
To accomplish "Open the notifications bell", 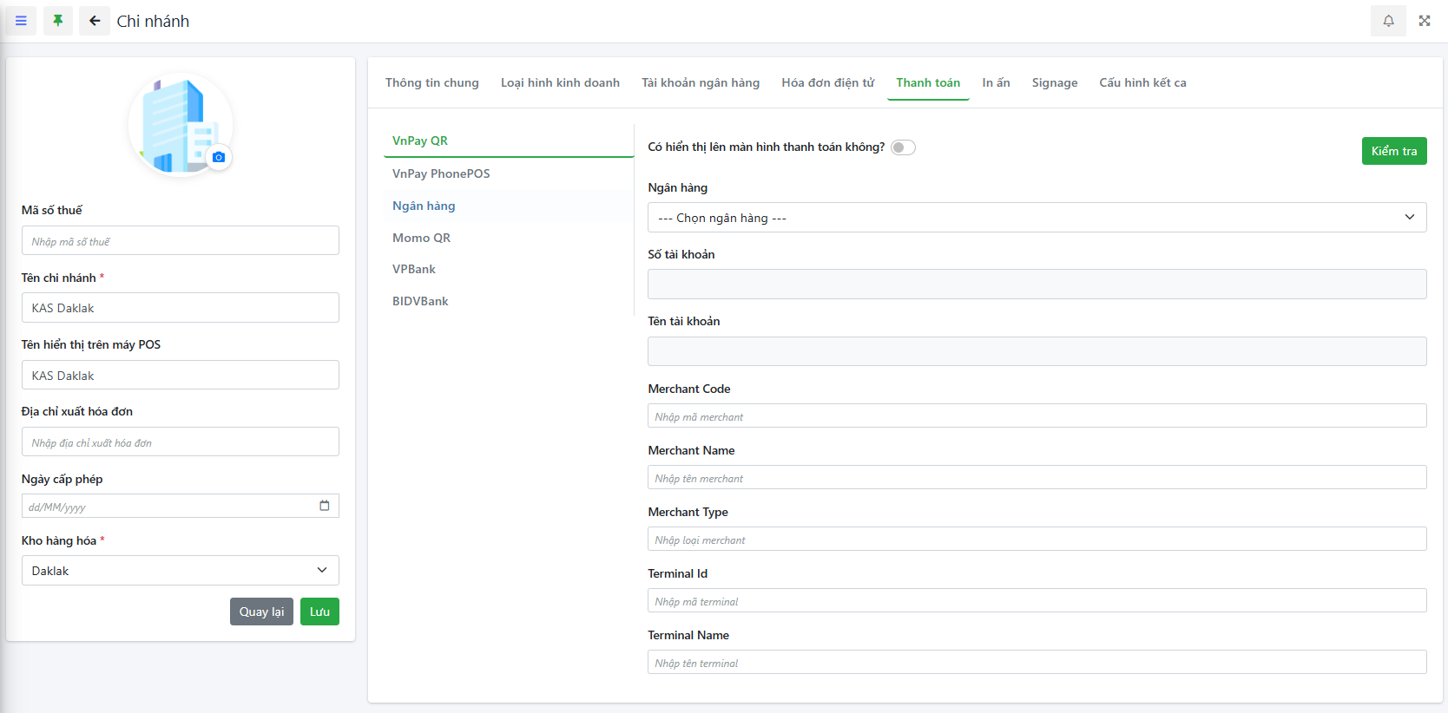I will pos(1388,21).
